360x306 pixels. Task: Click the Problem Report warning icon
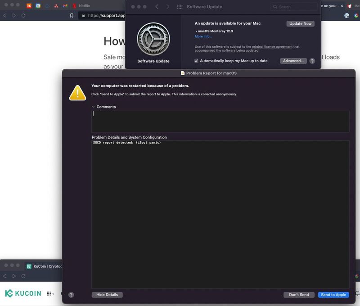[x=77, y=93]
